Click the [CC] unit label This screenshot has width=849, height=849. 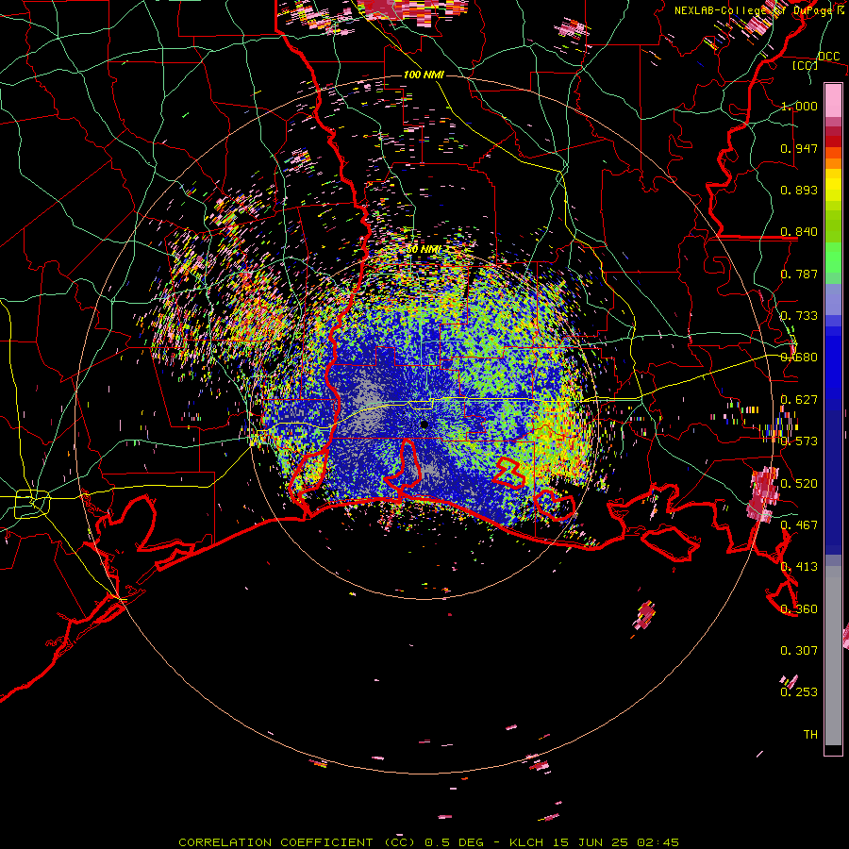click(805, 65)
